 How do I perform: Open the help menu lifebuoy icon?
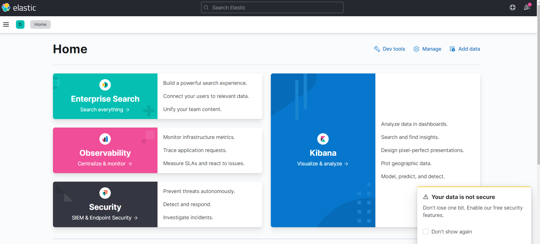(513, 8)
